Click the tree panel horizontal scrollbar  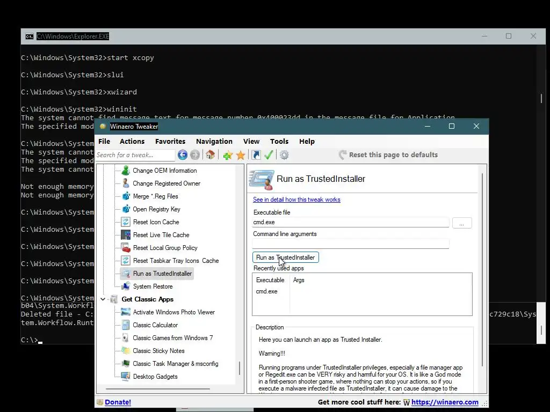pos(158,388)
